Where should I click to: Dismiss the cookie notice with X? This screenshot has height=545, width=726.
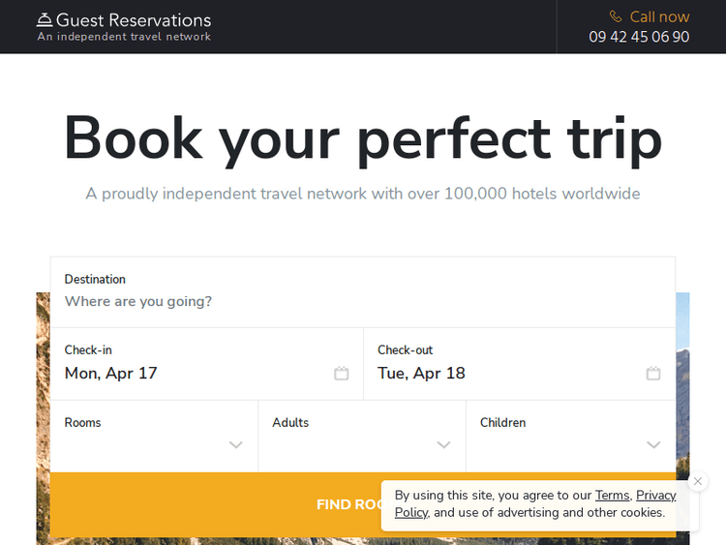click(698, 481)
